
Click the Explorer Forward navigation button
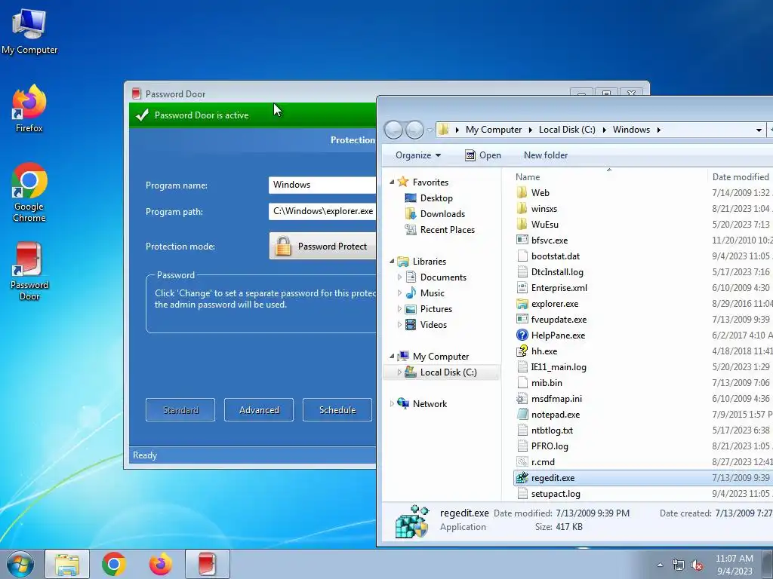point(414,130)
